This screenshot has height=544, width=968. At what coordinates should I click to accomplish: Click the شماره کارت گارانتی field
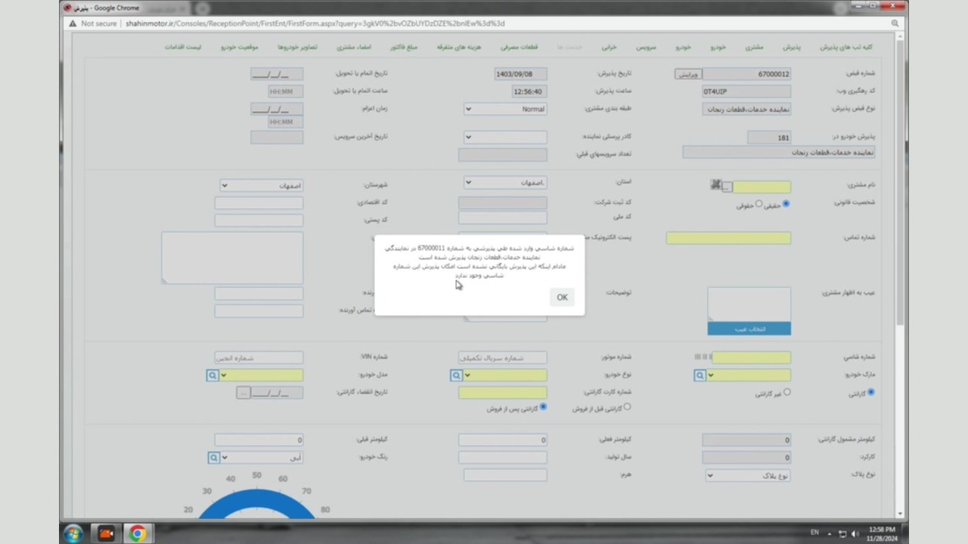coord(503,393)
